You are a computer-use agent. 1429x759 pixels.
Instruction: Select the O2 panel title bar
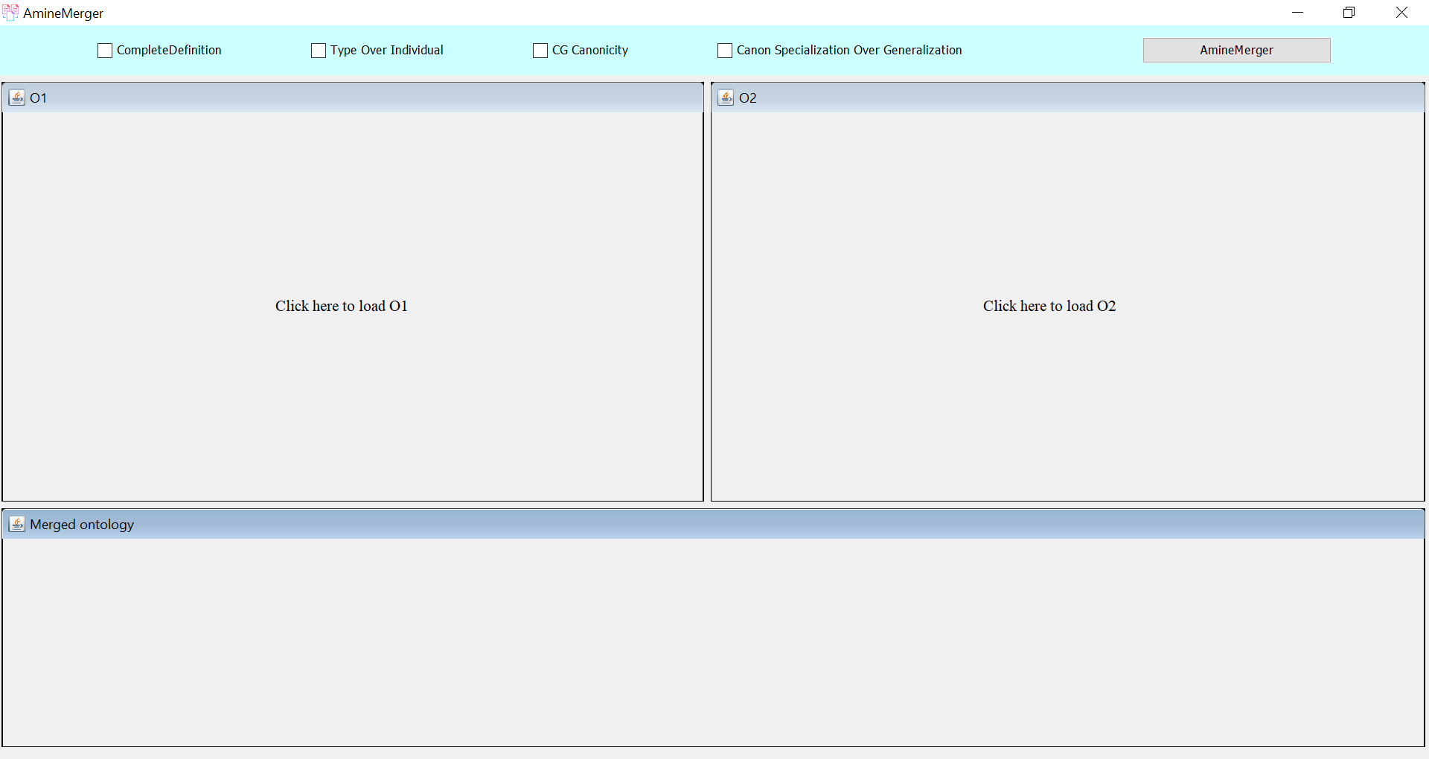[1068, 97]
